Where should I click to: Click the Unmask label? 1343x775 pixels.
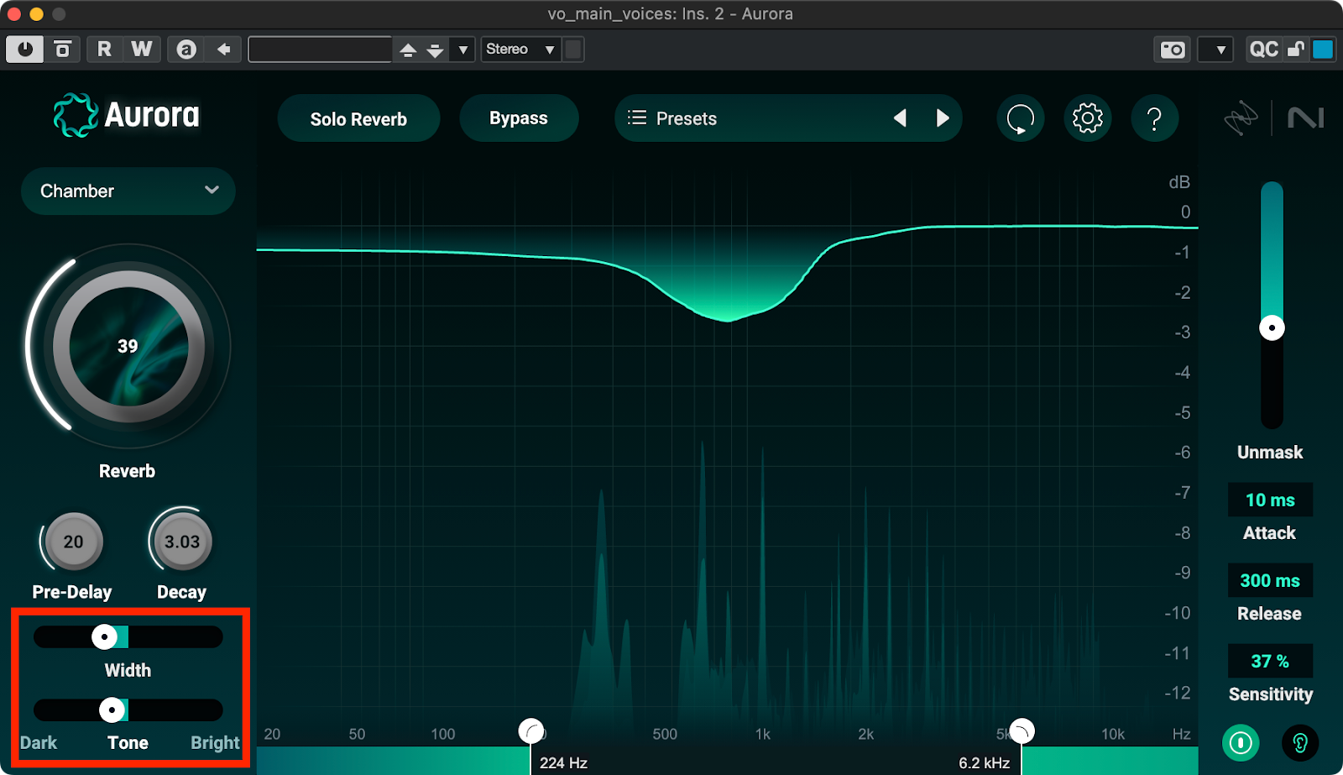tap(1270, 453)
